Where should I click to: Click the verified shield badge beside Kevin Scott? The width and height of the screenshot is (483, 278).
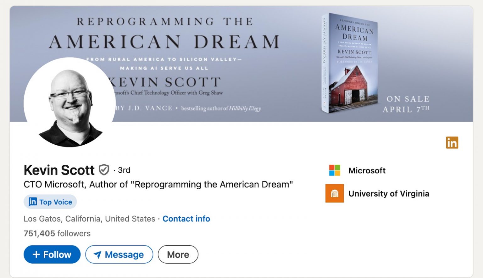pyautogui.click(x=104, y=170)
